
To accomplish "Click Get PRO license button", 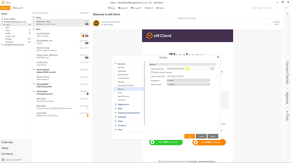I will tap(209, 142).
